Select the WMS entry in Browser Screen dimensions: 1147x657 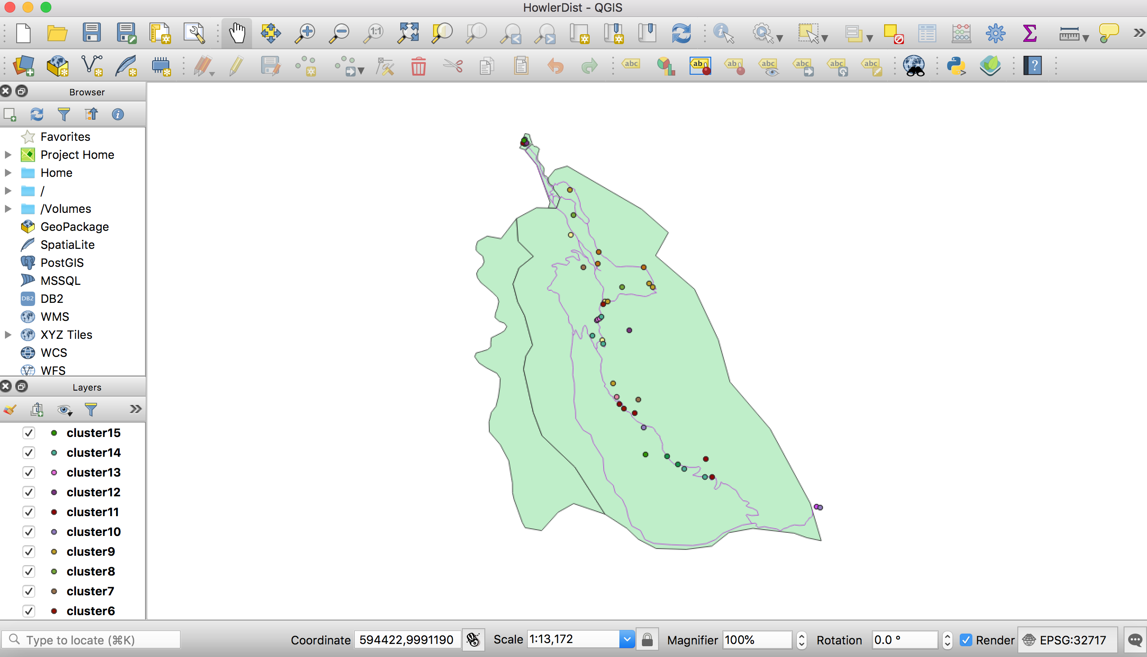point(54,317)
